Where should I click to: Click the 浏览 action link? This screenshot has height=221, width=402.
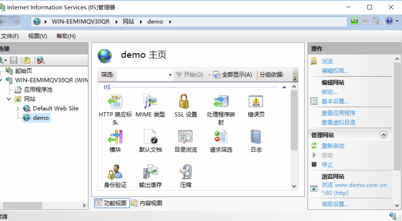click(327, 62)
